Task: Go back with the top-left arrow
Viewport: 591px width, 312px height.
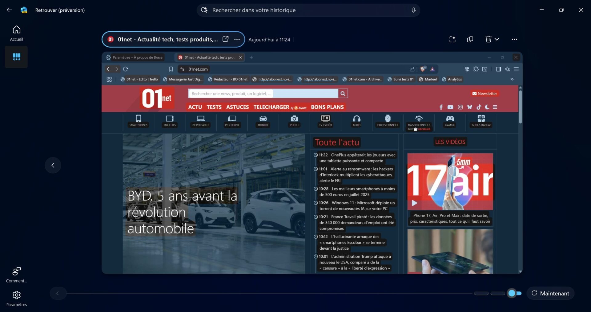Action: pos(9,10)
